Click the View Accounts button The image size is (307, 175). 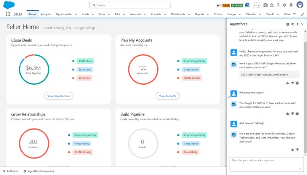[x=168, y=96]
